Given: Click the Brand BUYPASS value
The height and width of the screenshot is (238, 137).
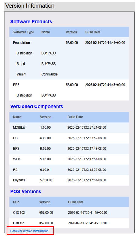Looking at the screenshot, I should (x=48, y=64).
